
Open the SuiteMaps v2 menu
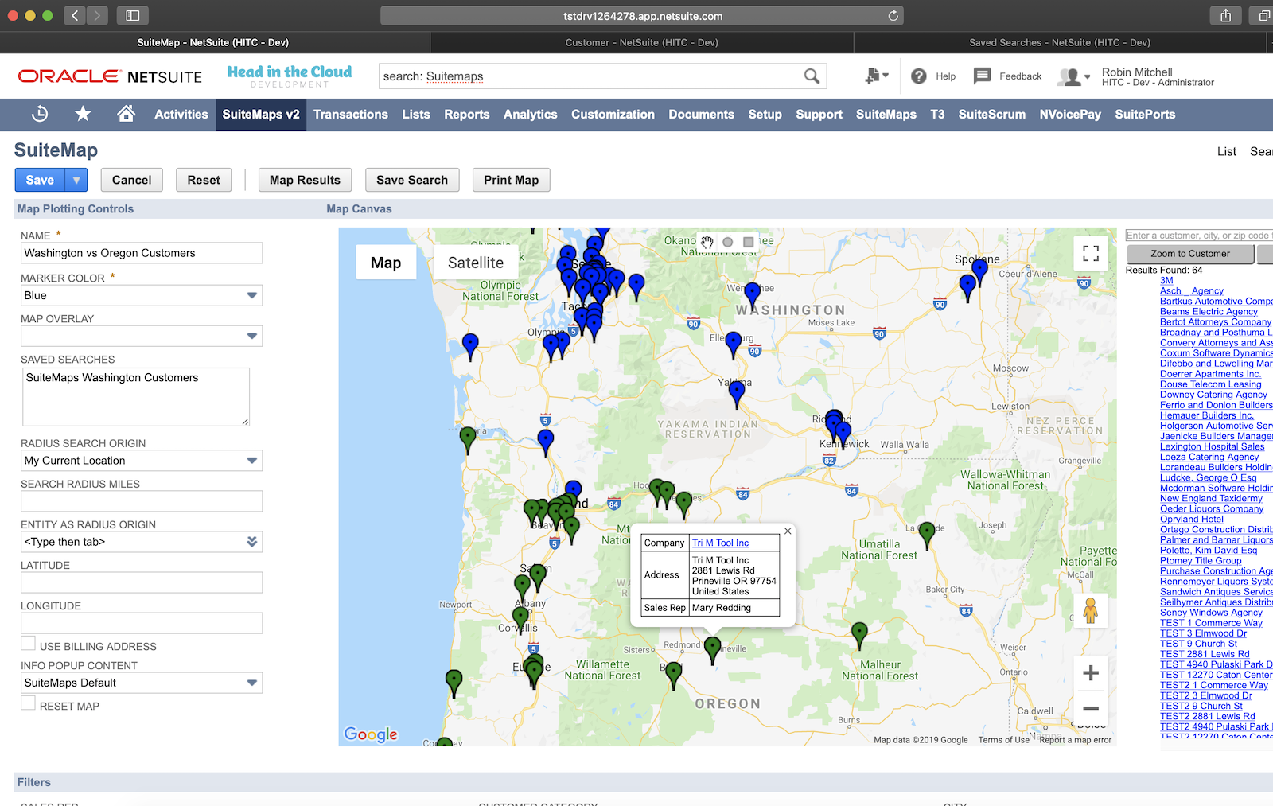pyautogui.click(x=261, y=115)
